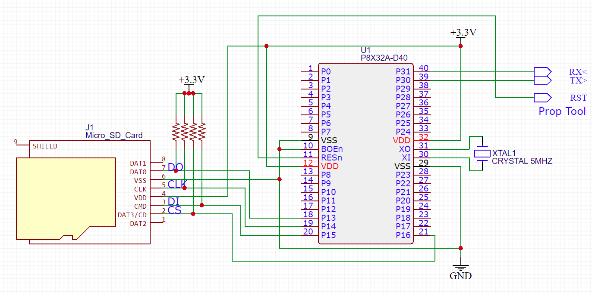Click the XTAL1 crystal symbol

482,154
